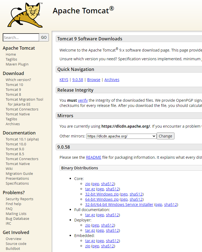Download Full documentation tar.gz

pos(90,215)
